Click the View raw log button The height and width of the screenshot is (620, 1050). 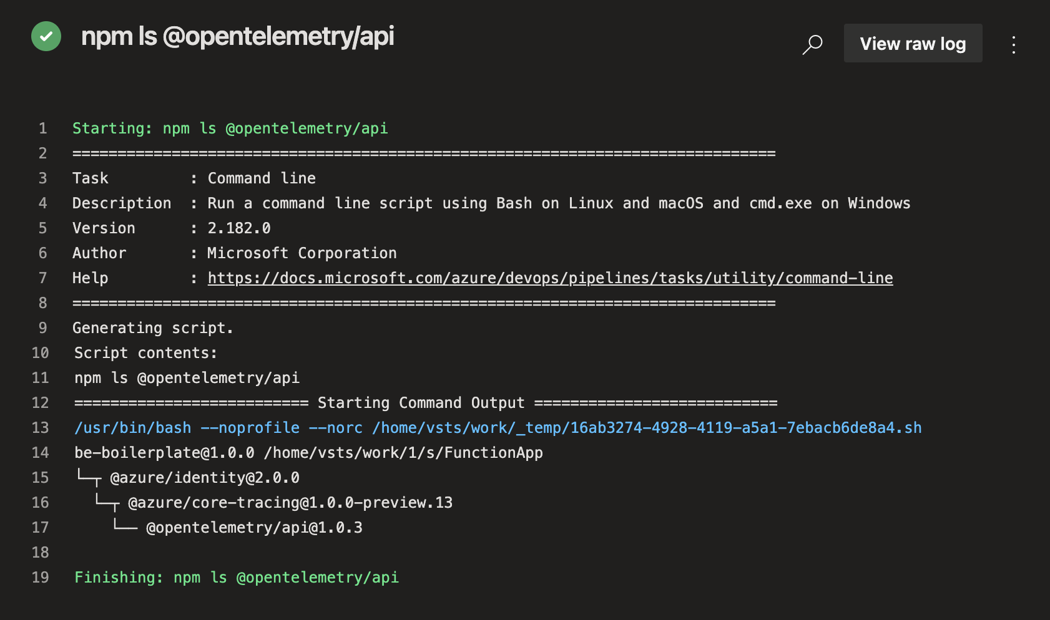tap(912, 44)
